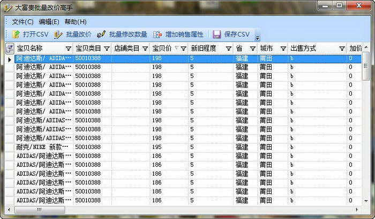Save the file with 保存CSV
This screenshot has height=219, width=375.
(x=231, y=35)
